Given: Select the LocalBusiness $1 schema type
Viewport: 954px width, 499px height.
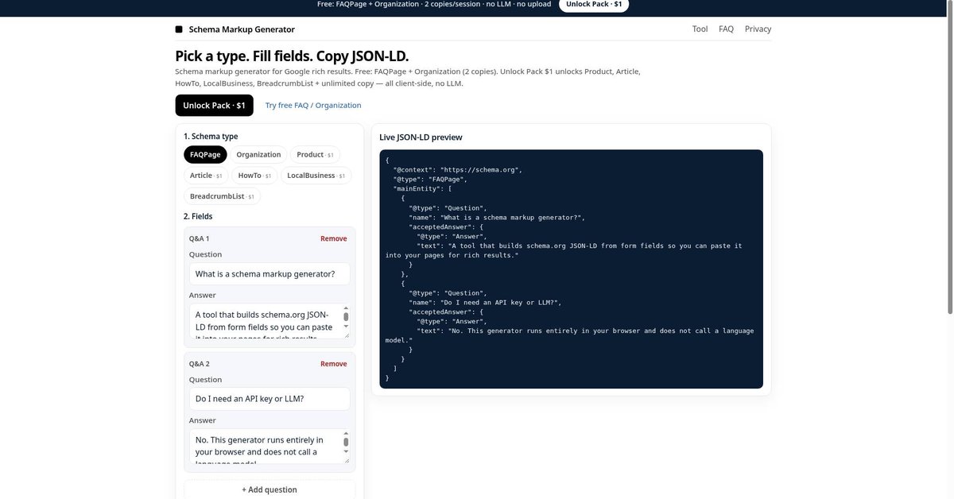Looking at the screenshot, I should click(316, 175).
